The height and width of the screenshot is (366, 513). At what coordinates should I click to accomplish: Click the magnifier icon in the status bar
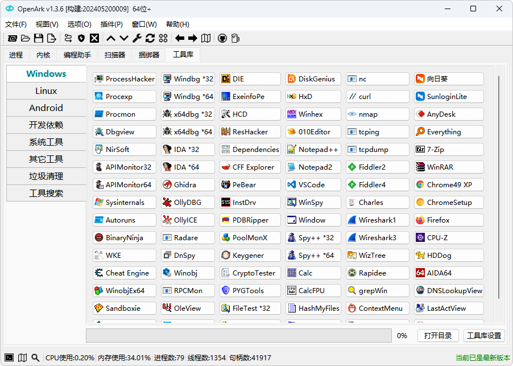click(35, 357)
